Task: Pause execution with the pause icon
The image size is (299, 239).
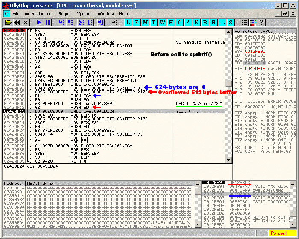Action: pos(47,23)
